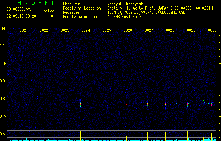Click the 1.0 kHz axis label
Viewport: 221px width, 141px height.
tap(3, 63)
